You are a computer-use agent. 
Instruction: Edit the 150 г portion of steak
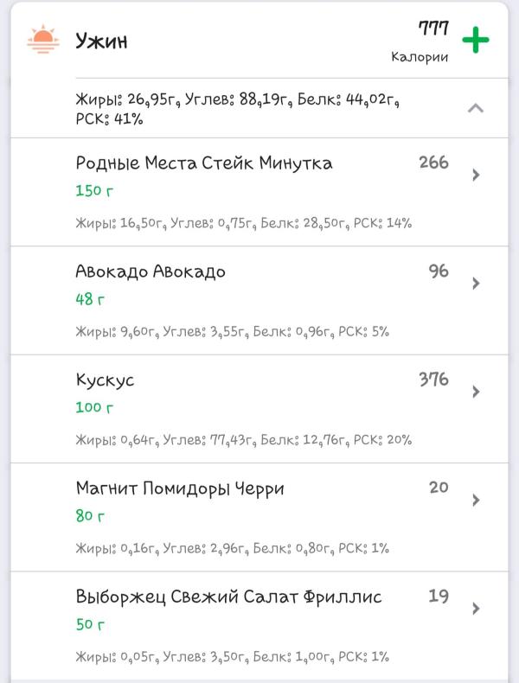tap(94, 190)
